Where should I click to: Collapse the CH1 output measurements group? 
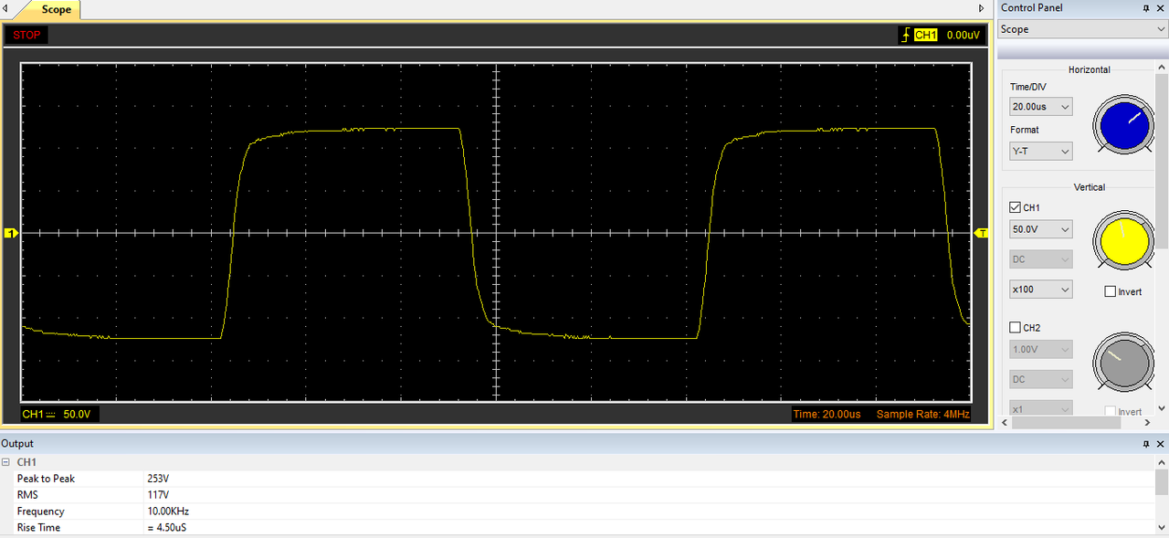[x=5, y=462]
